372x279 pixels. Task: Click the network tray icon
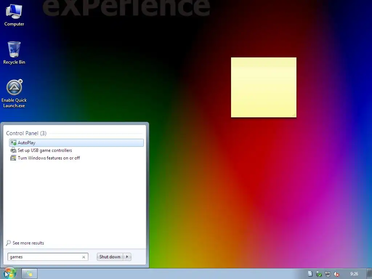[327, 274]
